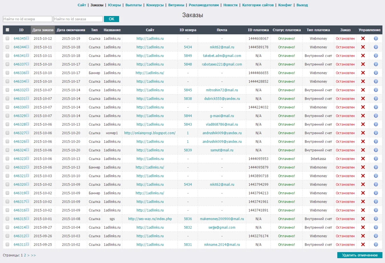Delete order 646327 using red X
385x263 pixels.
point(363,133)
